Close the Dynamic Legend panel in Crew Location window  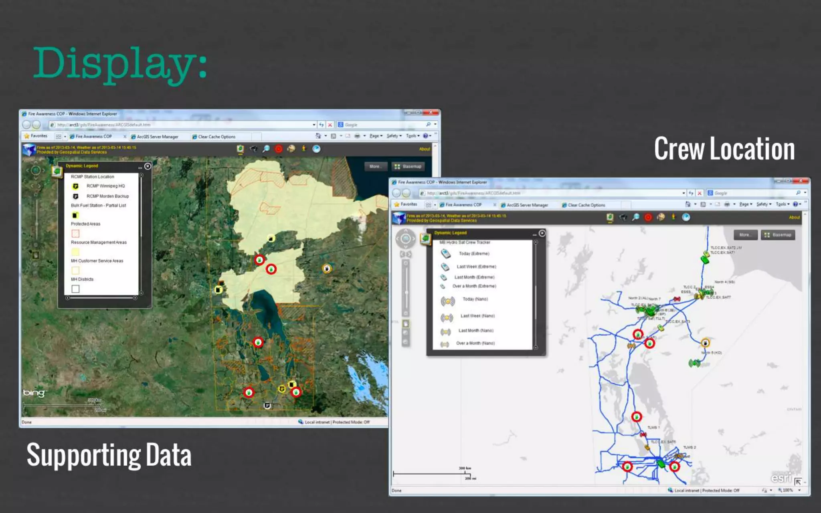click(x=542, y=233)
